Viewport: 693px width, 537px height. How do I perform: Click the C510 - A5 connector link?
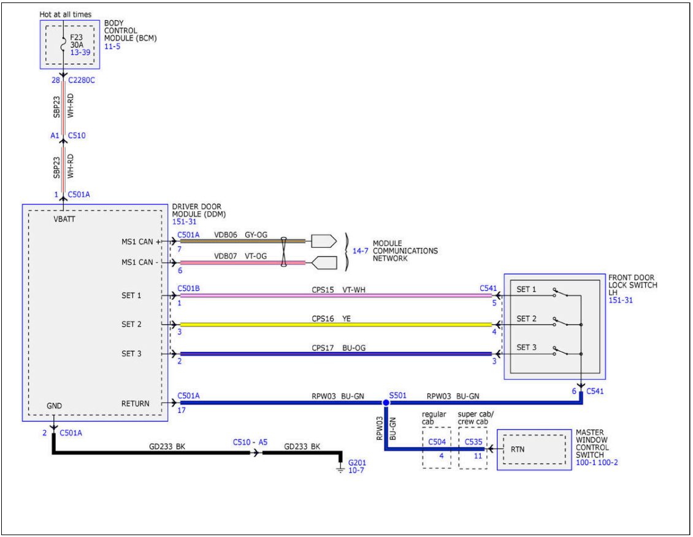coord(250,442)
